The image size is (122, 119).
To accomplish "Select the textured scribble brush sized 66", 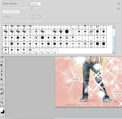I will pyautogui.click(x=30, y=32).
